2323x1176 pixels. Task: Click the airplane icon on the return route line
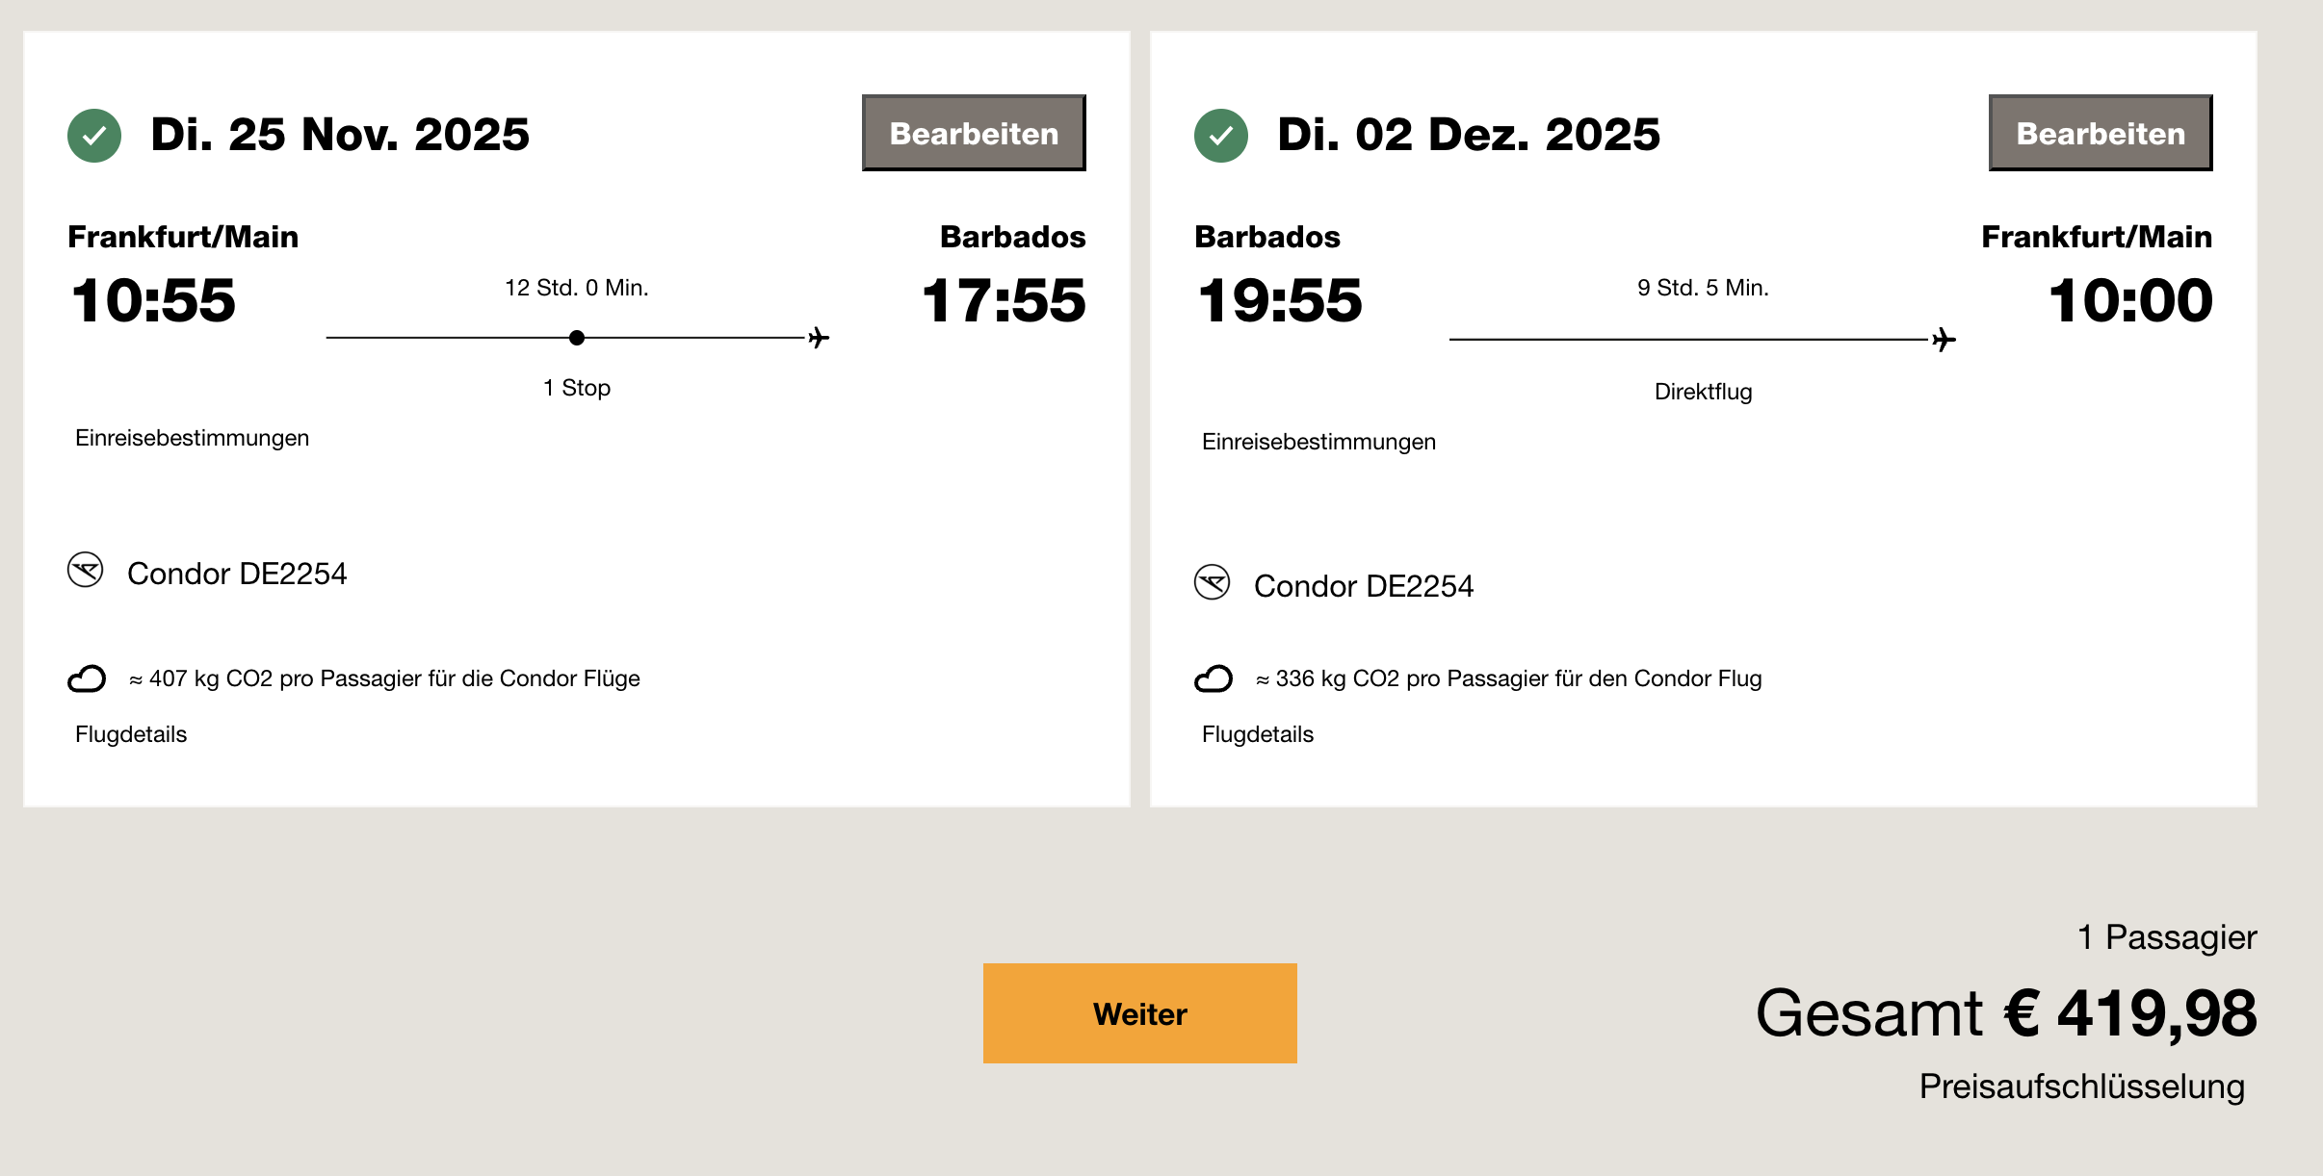pyautogui.click(x=1945, y=340)
